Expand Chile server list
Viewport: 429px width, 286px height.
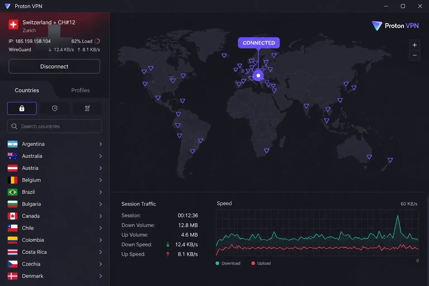(x=101, y=228)
